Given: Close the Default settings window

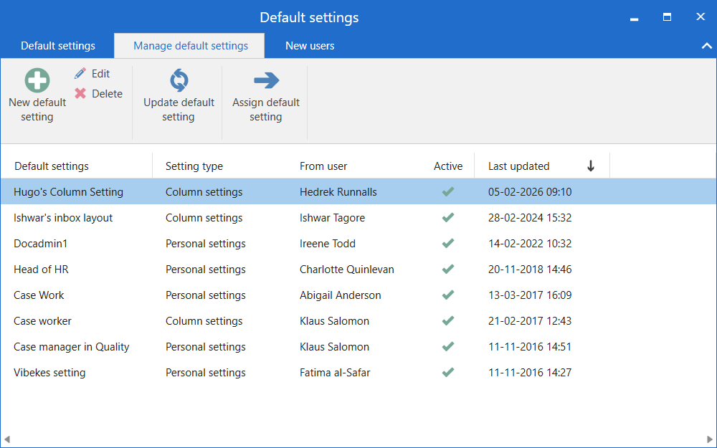Looking at the screenshot, I should click(x=701, y=16).
